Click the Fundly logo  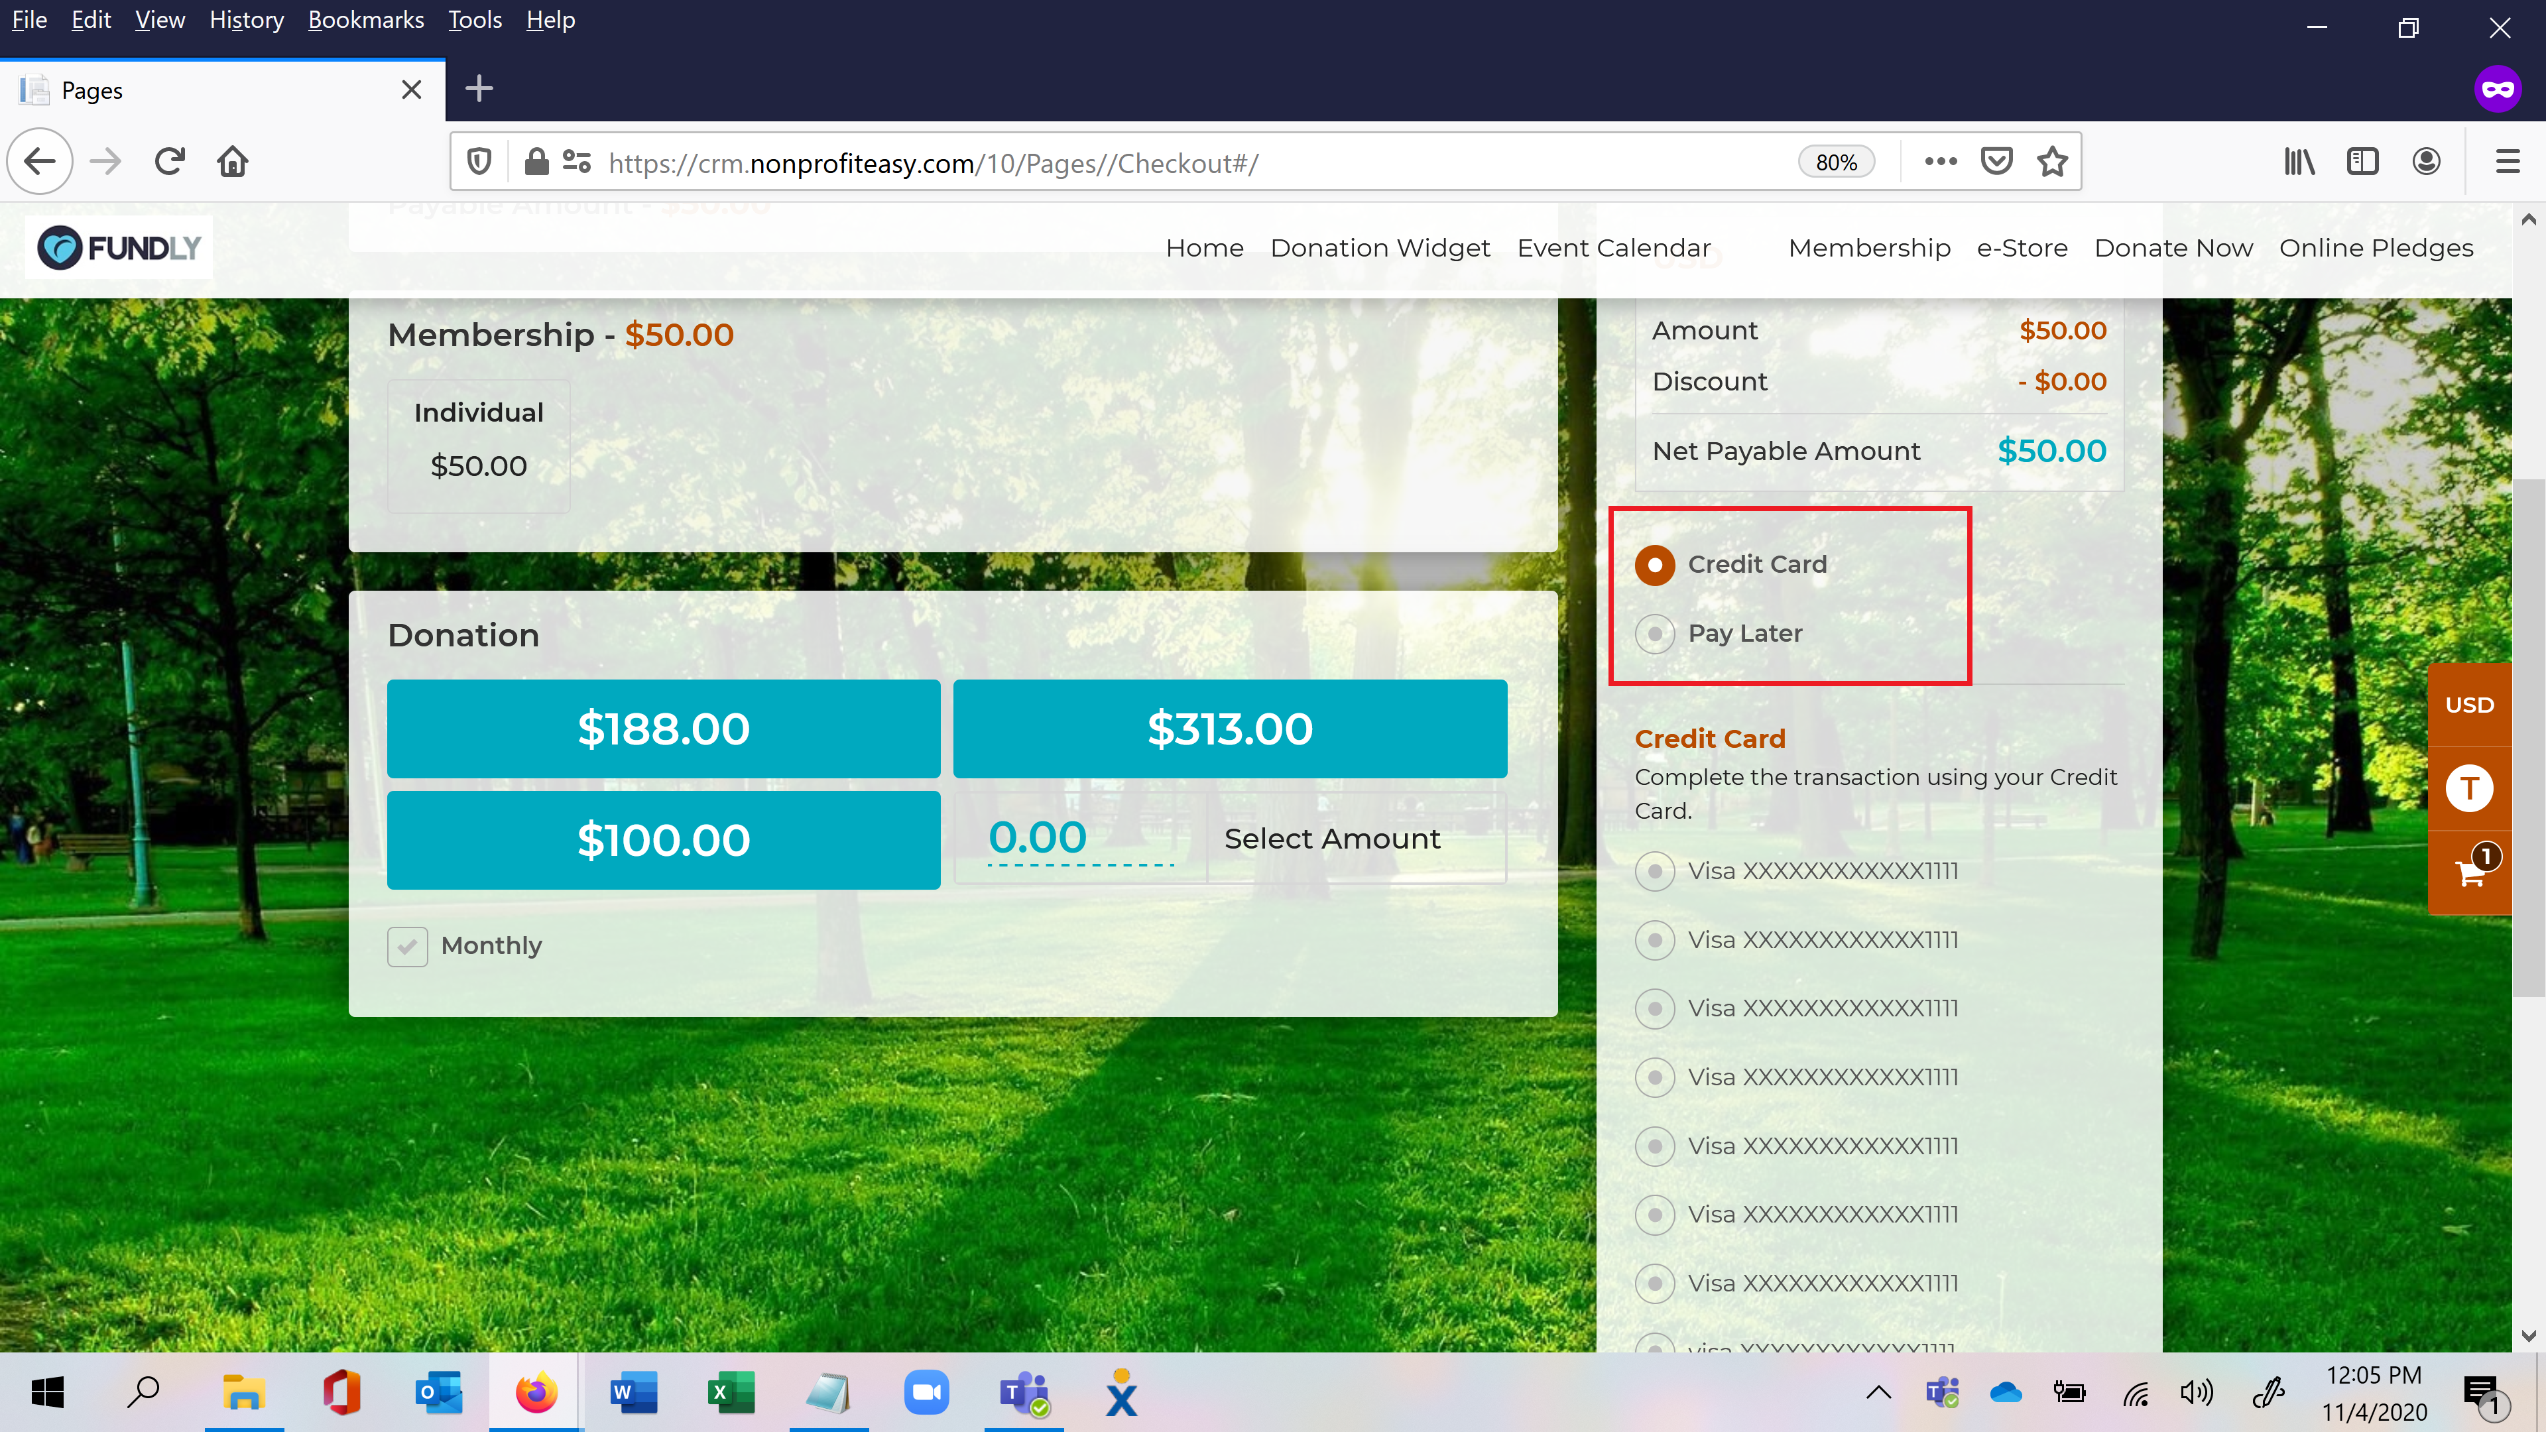pos(119,247)
